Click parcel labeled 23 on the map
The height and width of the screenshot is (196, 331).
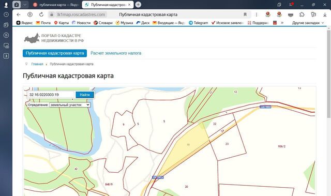click(x=227, y=144)
